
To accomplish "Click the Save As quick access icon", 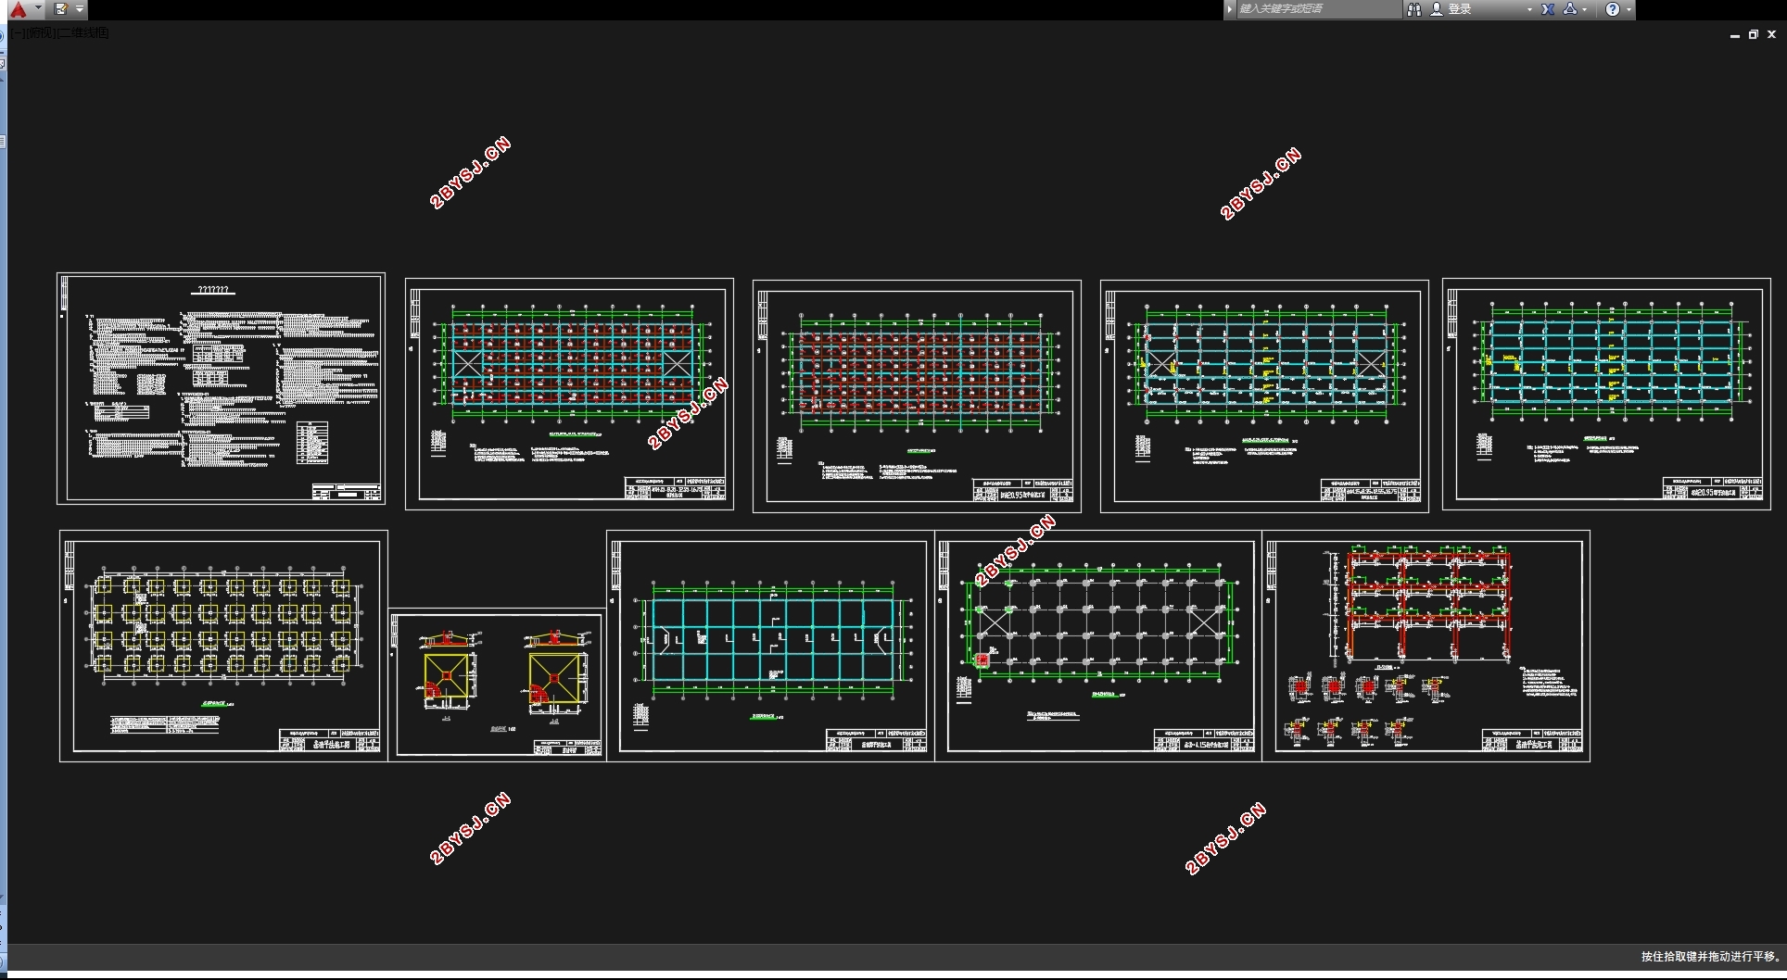I will [x=61, y=9].
